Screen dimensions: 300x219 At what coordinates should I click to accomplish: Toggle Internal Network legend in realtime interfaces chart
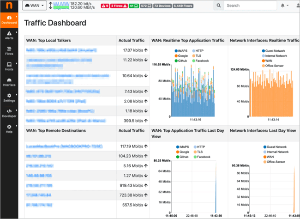tap(275, 56)
